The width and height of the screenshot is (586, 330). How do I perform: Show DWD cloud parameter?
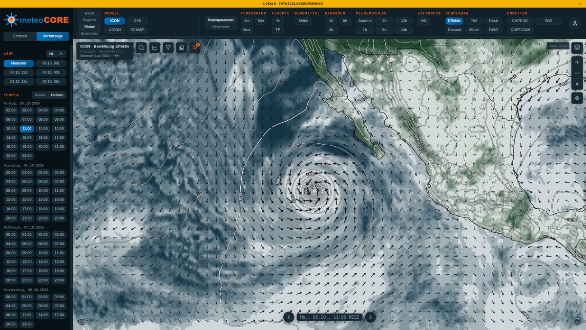tap(493, 30)
